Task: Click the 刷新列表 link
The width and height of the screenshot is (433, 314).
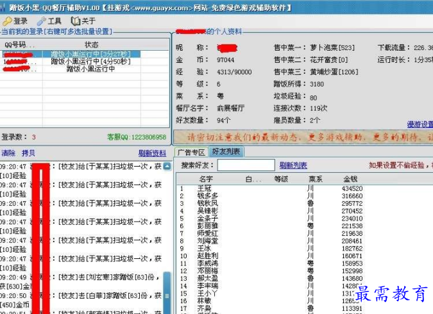Action: (293, 165)
